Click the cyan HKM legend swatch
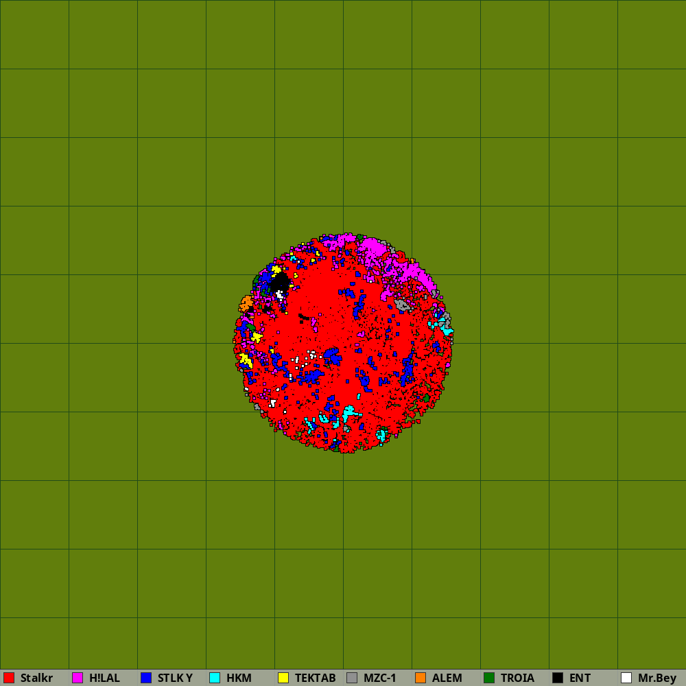 point(215,678)
